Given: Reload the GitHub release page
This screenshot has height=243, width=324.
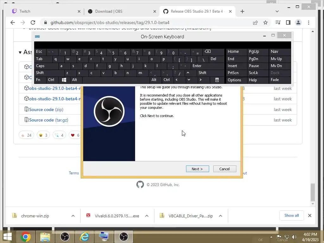Looking at the screenshot, I should [x=33, y=22].
